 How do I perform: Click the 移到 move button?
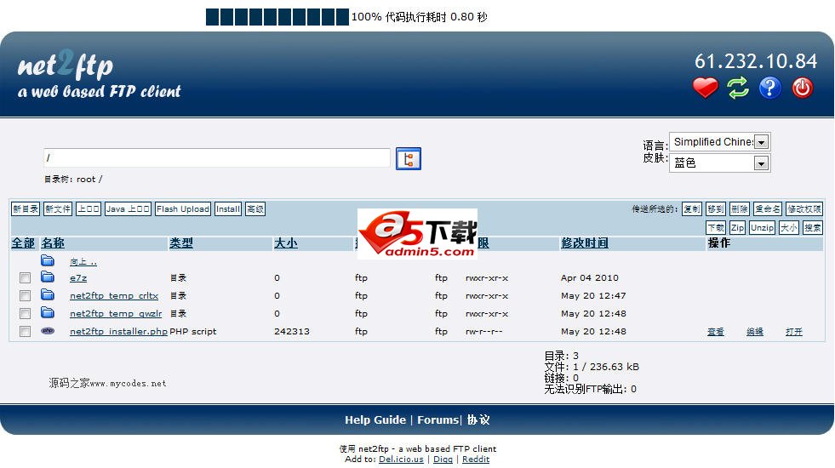point(716,209)
